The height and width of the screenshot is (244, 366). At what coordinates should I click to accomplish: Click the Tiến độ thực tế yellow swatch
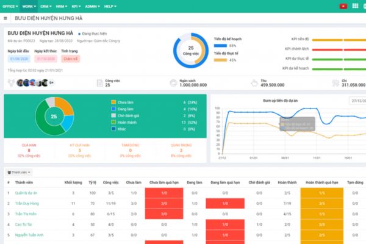pyautogui.click(x=220, y=60)
